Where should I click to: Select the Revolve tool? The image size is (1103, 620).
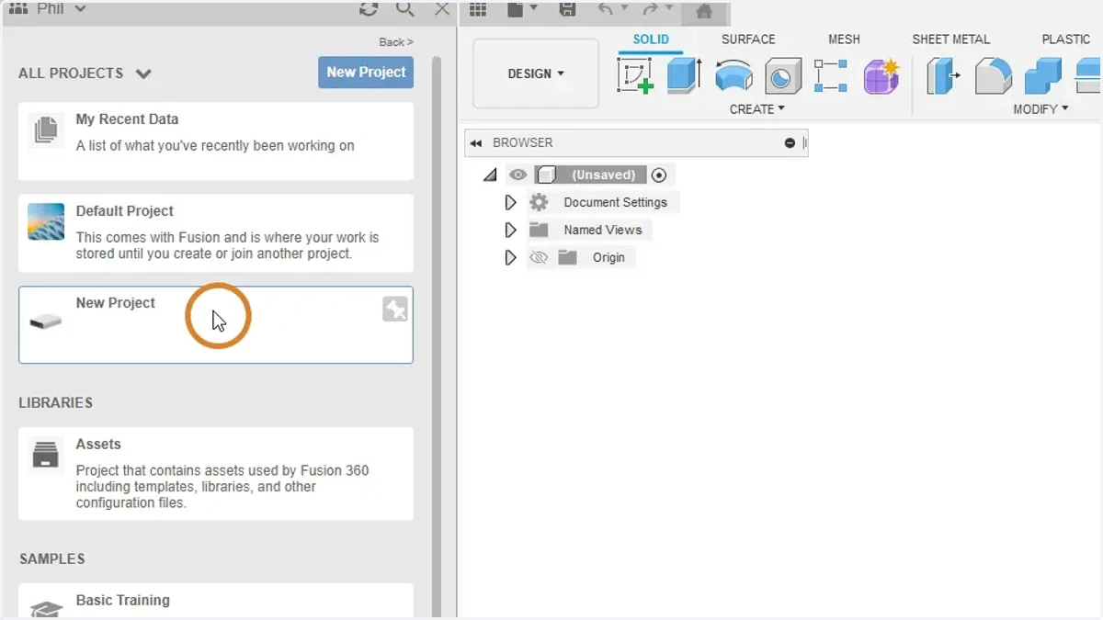pos(733,76)
